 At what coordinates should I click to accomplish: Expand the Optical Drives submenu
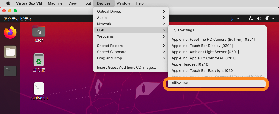click(131, 12)
